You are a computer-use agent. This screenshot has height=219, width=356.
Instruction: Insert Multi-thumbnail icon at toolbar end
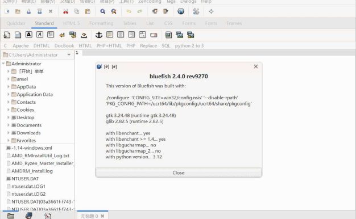pos(191,35)
